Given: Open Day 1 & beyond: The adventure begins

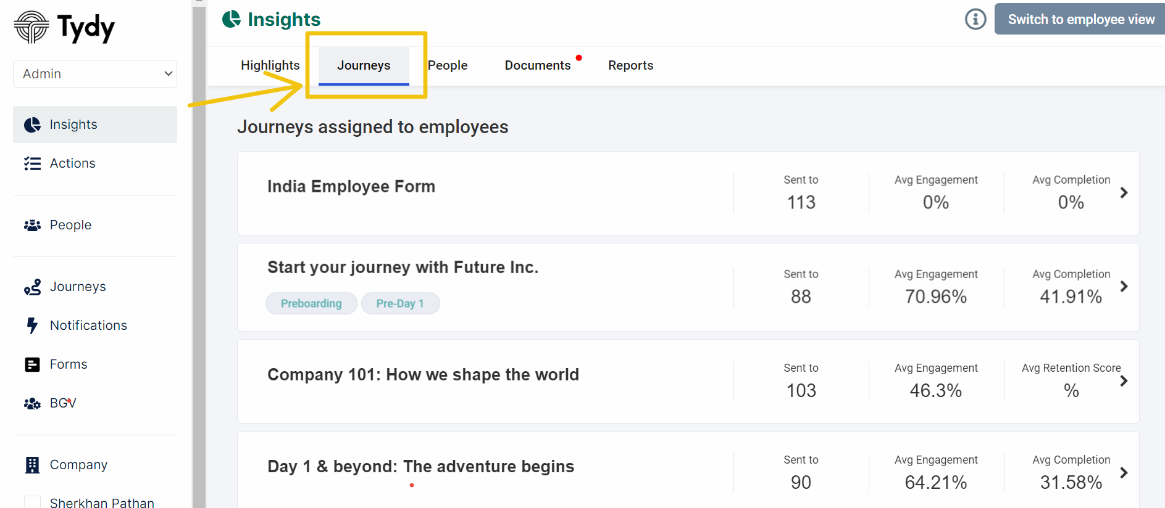Looking at the screenshot, I should tap(420, 467).
